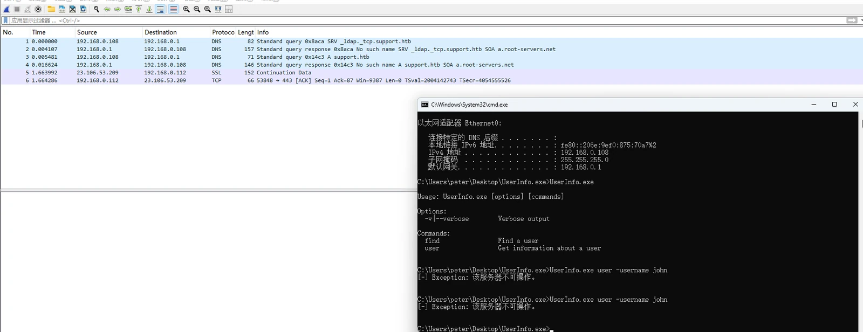Reset text to normal size
The width and height of the screenshot is (863, 332).
click(208, 9)
